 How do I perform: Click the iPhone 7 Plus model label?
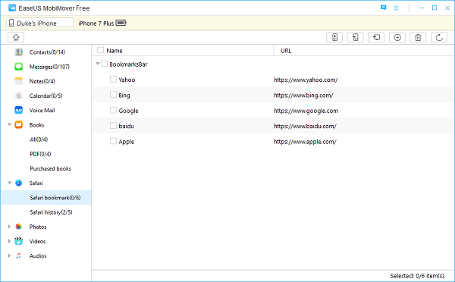96,23
